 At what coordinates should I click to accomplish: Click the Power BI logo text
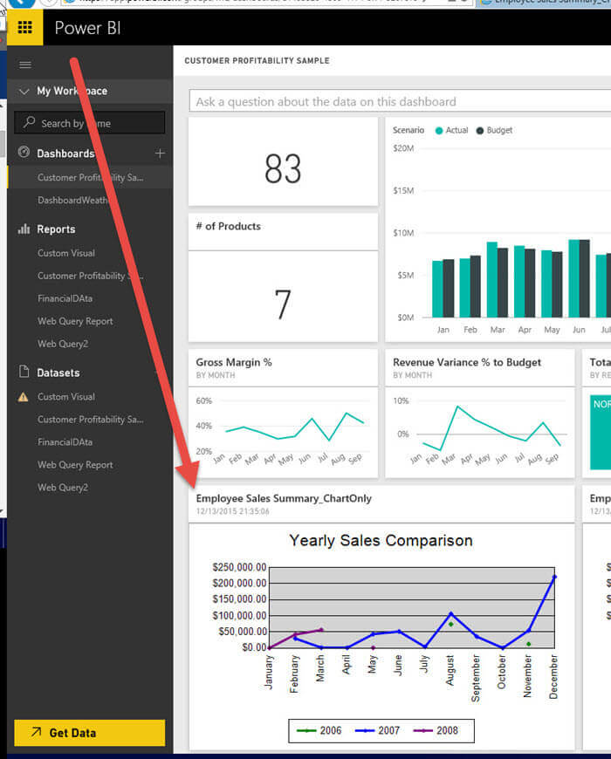click(x=87, y=28)
